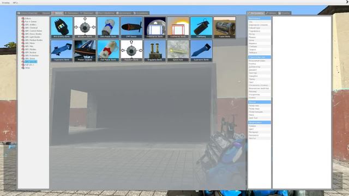Select the Exothermic Bomb icon
This screenshot has height=196, width=349.
178,27
